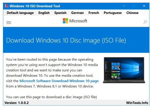Image resolution: width=151 pixels, height=107 pixels.
Task: Open Microsoft Software Download Windows 10 page link
Action: point(59,81)
